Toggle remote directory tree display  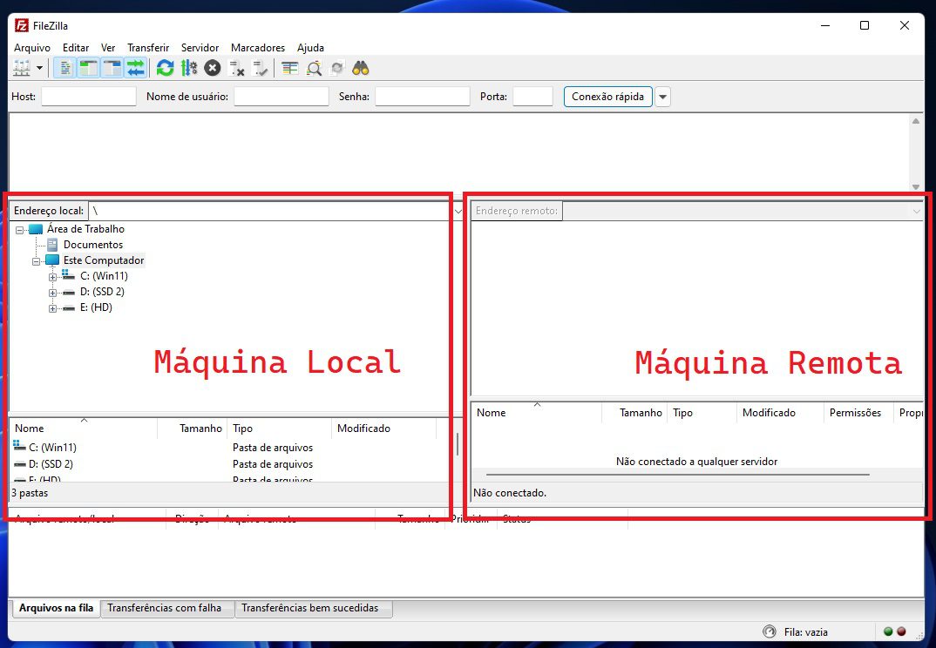pos(112,69)
